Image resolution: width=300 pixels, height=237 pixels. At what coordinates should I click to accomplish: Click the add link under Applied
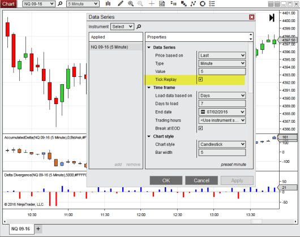click(x=118, y=165)
